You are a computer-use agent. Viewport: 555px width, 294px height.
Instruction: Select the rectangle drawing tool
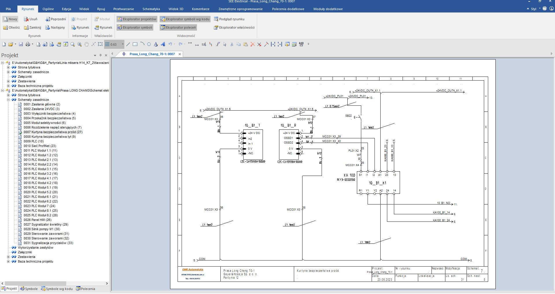tap(135, 44)
